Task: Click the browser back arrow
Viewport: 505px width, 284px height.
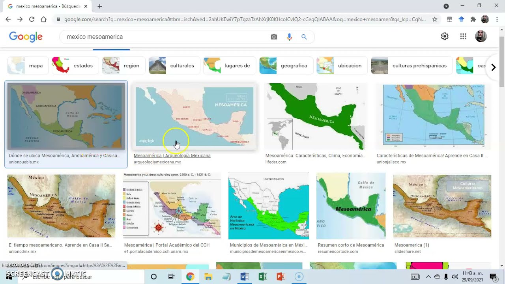Action: (8, 19)
